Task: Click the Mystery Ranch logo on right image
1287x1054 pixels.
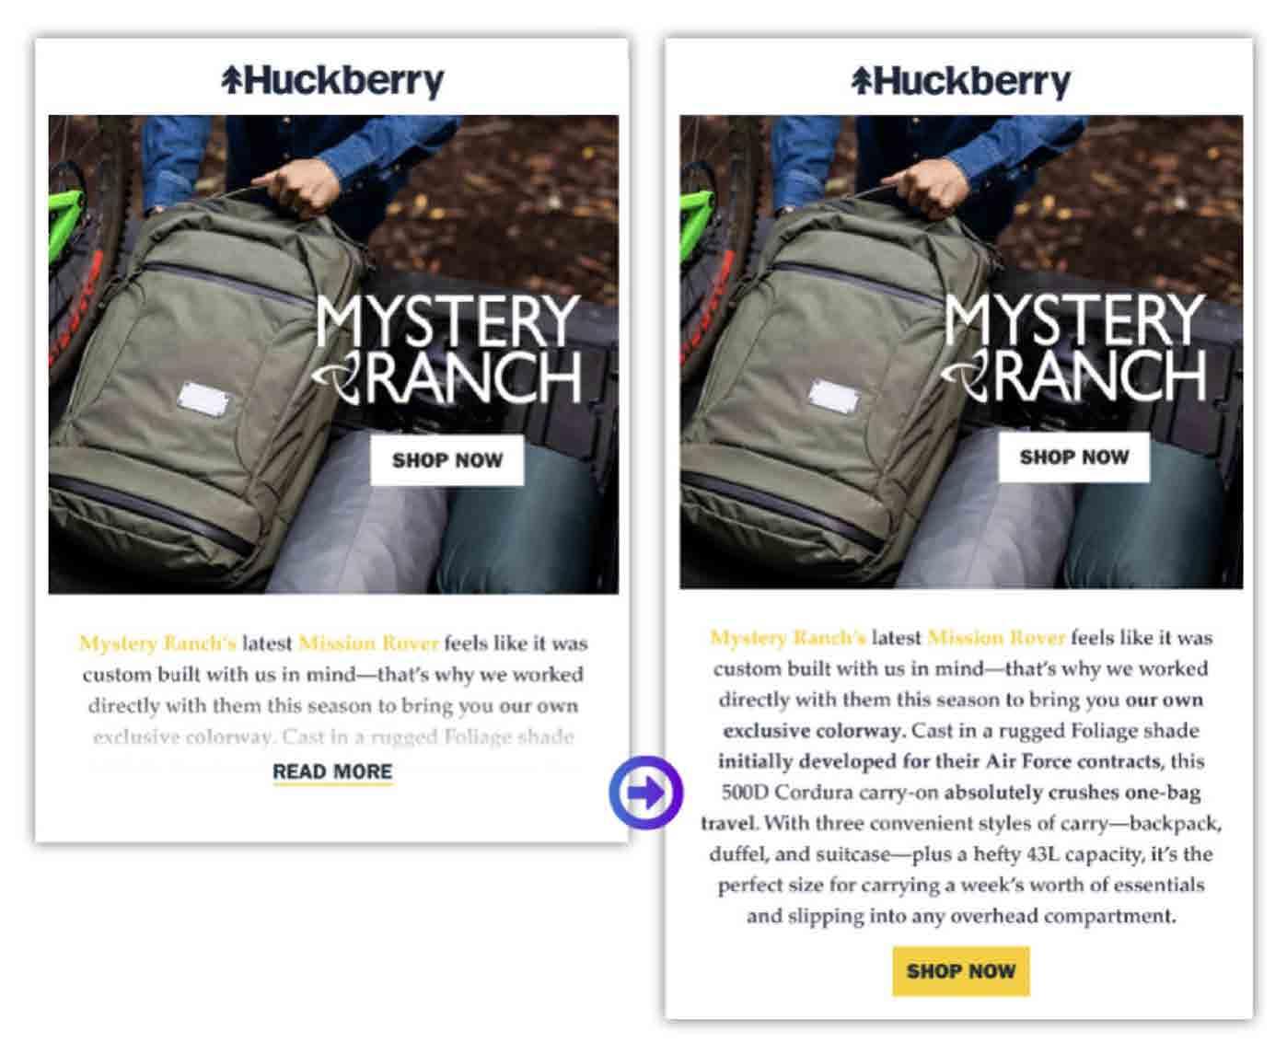Action: 1073,346
